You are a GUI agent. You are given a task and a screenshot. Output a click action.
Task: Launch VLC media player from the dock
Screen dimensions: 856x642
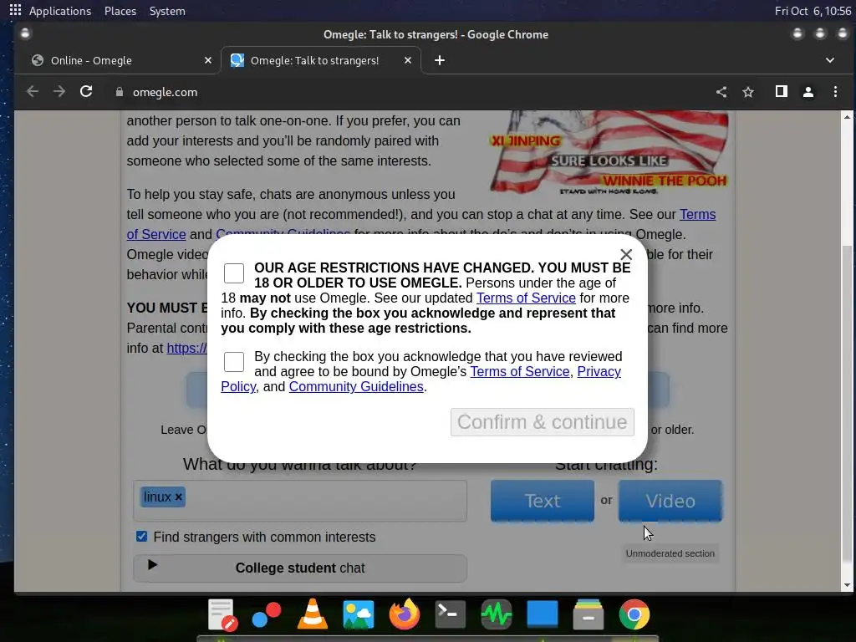pos(313,614)
